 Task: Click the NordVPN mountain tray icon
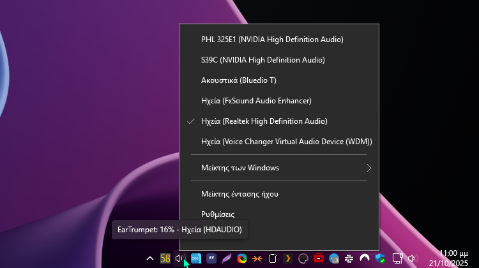click(365, 258)
